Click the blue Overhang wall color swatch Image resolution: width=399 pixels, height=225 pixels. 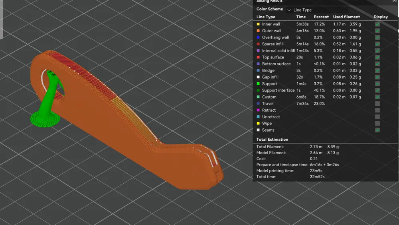tap(258, 37)
